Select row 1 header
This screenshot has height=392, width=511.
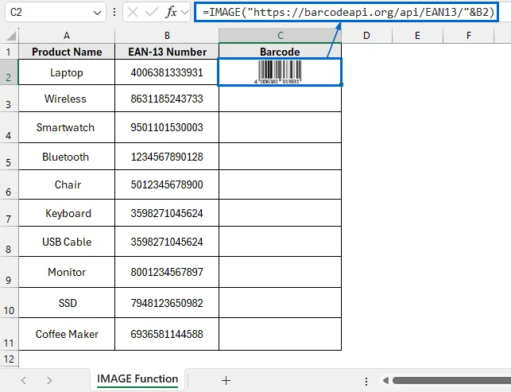click(x=9, y=52)
